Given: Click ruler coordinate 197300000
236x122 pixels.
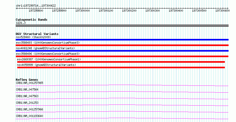Looking at the screenshot, I should click(82, 11).
